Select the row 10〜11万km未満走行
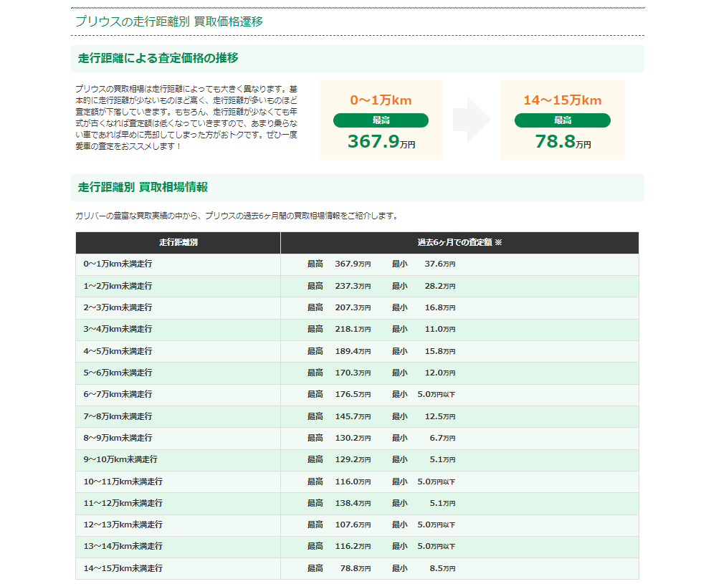 358,482
